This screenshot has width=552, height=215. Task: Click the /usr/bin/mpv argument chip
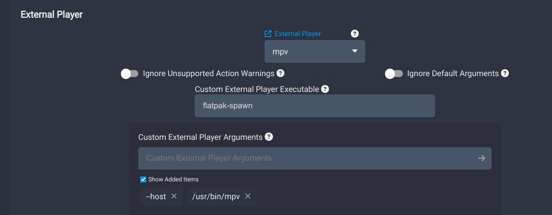pyautogui.click(x=216, y=196)
